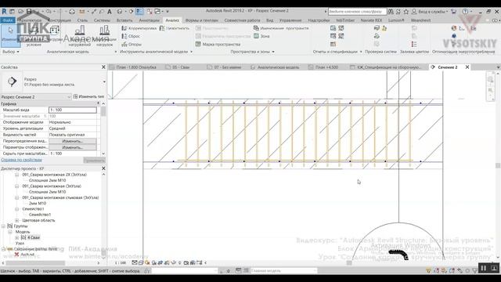501x282 pixels.
Task: Click Марка пространства space tag tool
Action: (218, 44)
